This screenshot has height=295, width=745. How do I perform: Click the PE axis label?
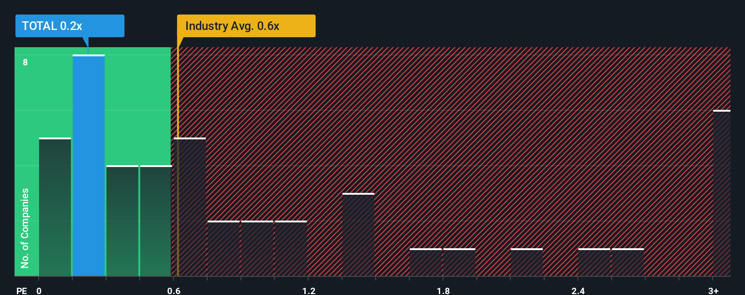point(22,290)
